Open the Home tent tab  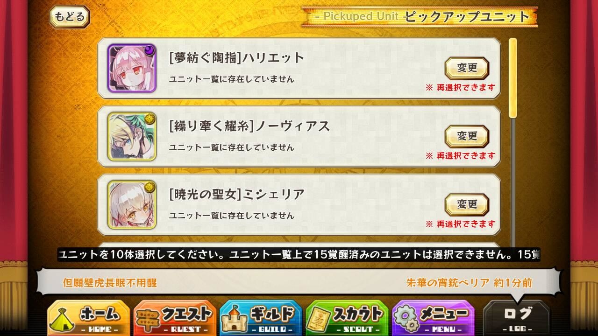click(88, 318)
